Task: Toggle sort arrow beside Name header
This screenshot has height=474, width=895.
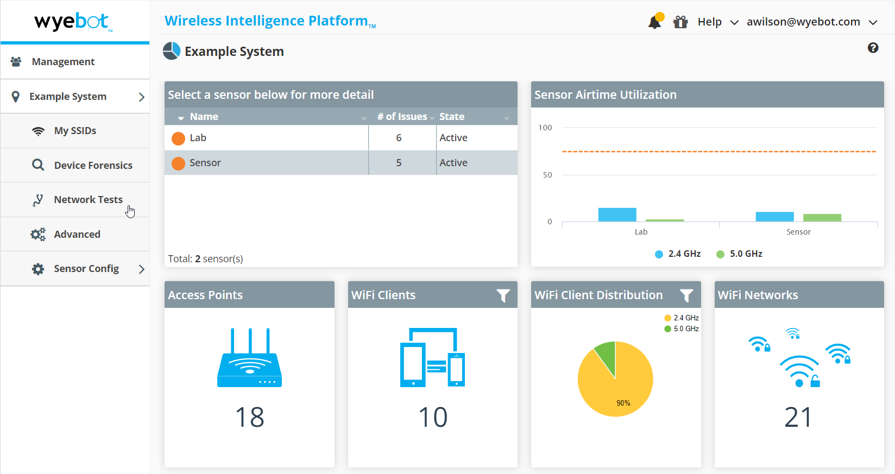Action: (181, 118)
